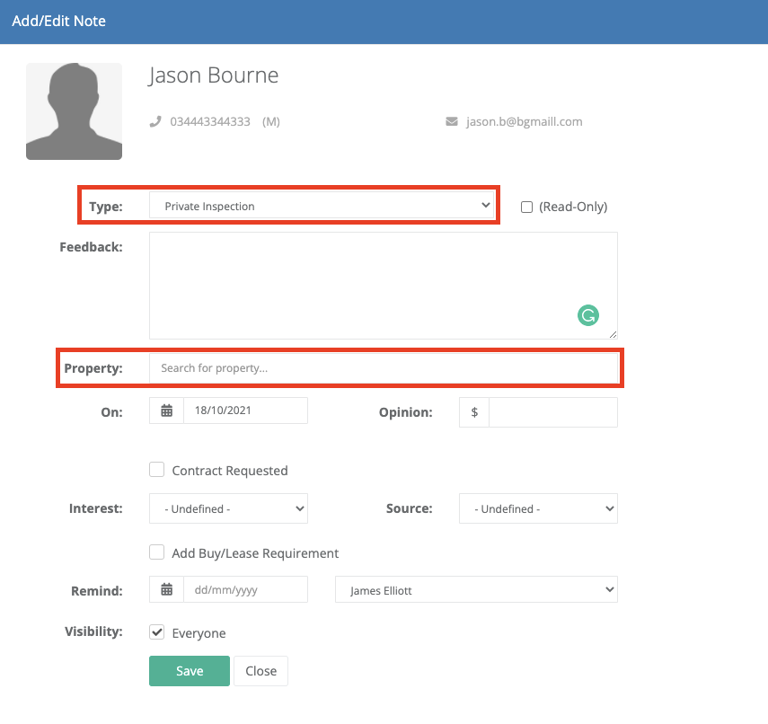Click Jason Bourne's avatar placeholder image
This screenshot has width=768, height=724.
tap(74, 111)
